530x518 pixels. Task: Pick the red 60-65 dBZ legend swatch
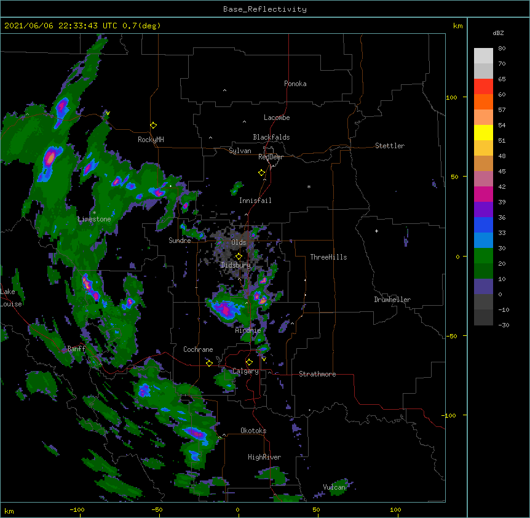coord(483,87)
